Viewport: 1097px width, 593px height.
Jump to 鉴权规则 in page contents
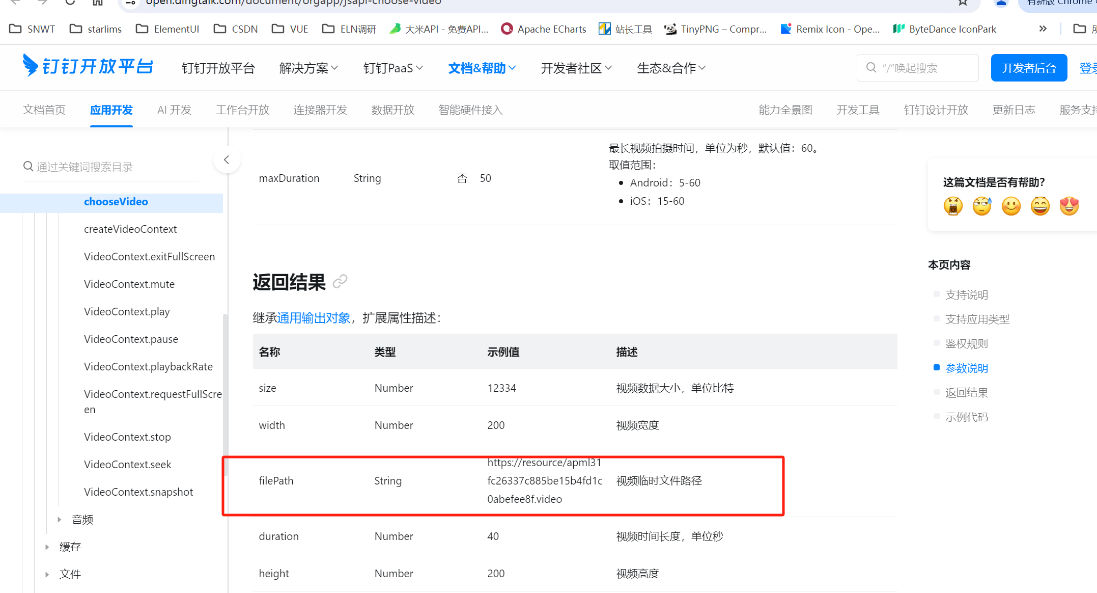click(x=966, y=343)
